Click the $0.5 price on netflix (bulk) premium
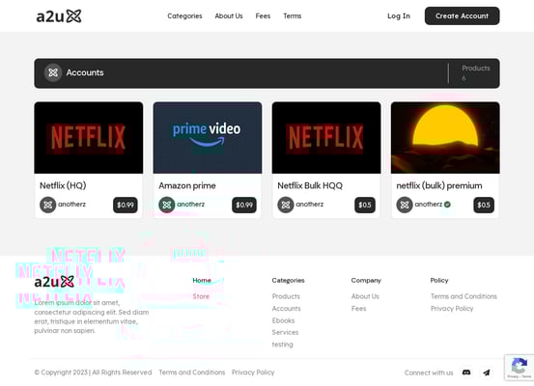Viewport: 534px width, 386px height. tap(484, 205)
